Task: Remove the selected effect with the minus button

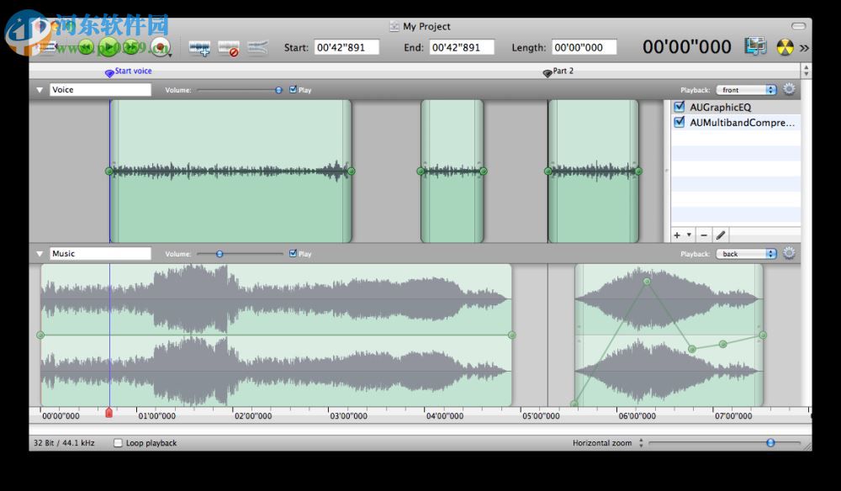Action: (x=704, y=235)
